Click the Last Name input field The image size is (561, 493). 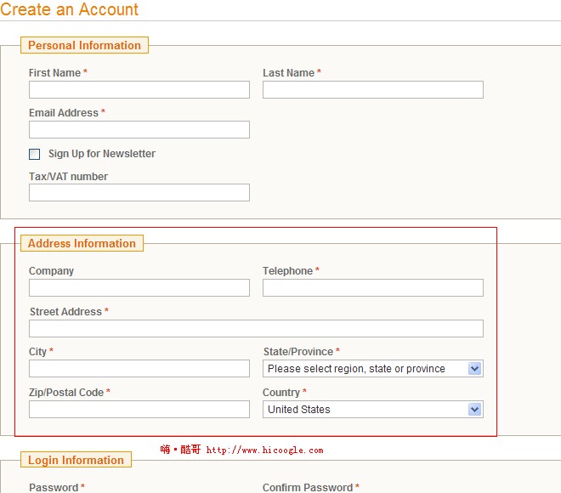tap(372, 90)
